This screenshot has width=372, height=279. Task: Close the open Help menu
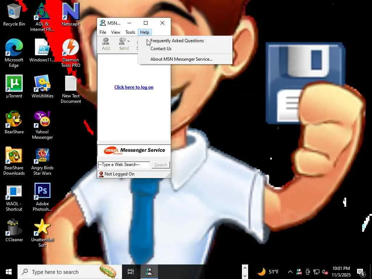(x=145, y=32)
